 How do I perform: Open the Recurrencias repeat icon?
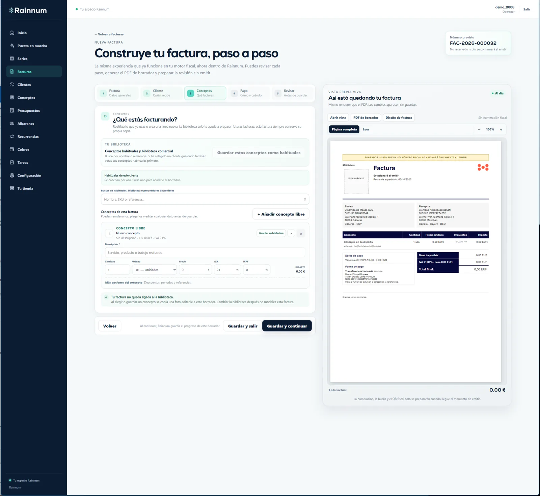coord(12,136)
